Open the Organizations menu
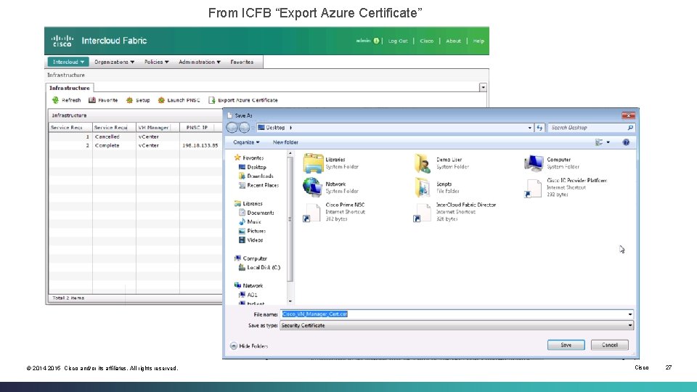The image size is (697, 392). pos(114,62)
